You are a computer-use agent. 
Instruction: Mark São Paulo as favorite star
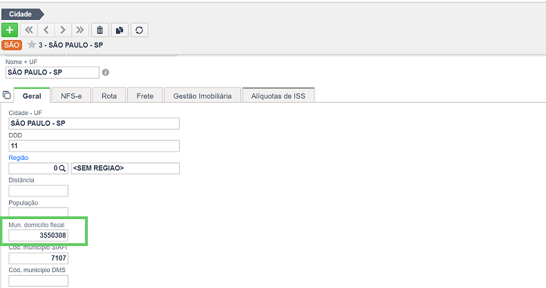(x=32, y=44)
